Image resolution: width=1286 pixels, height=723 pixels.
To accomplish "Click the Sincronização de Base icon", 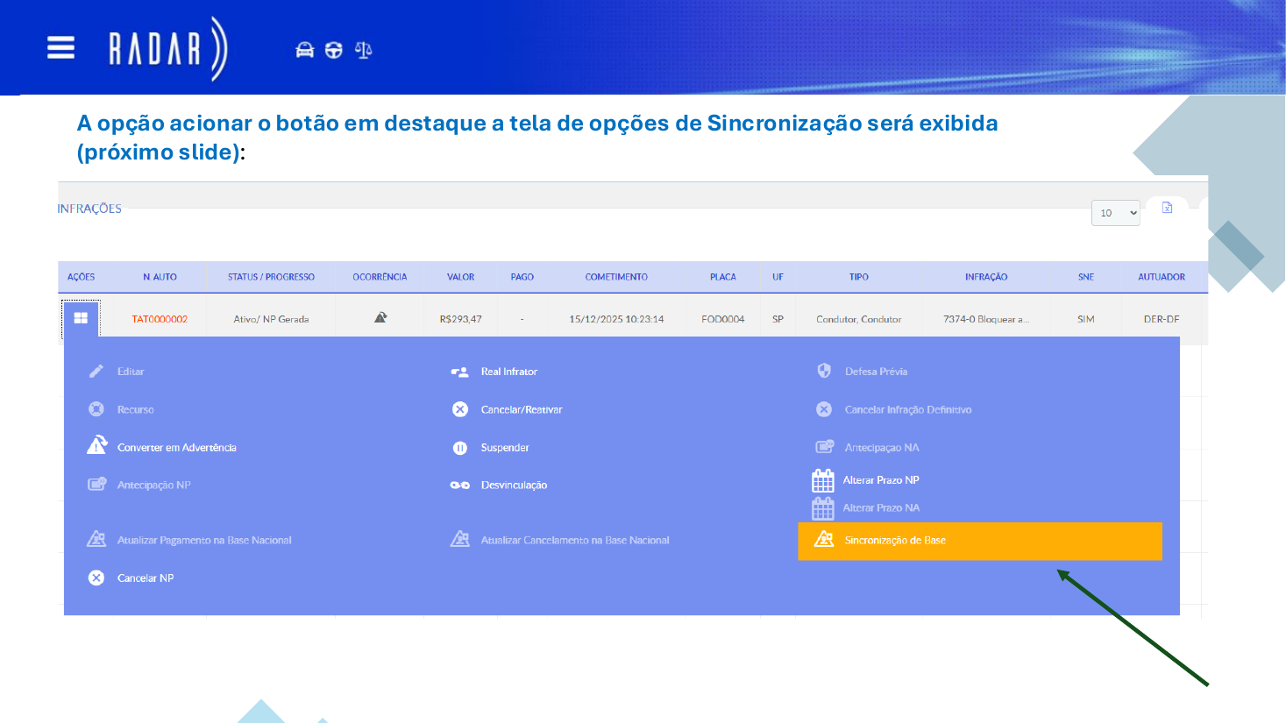I will [x=824, y=539].
